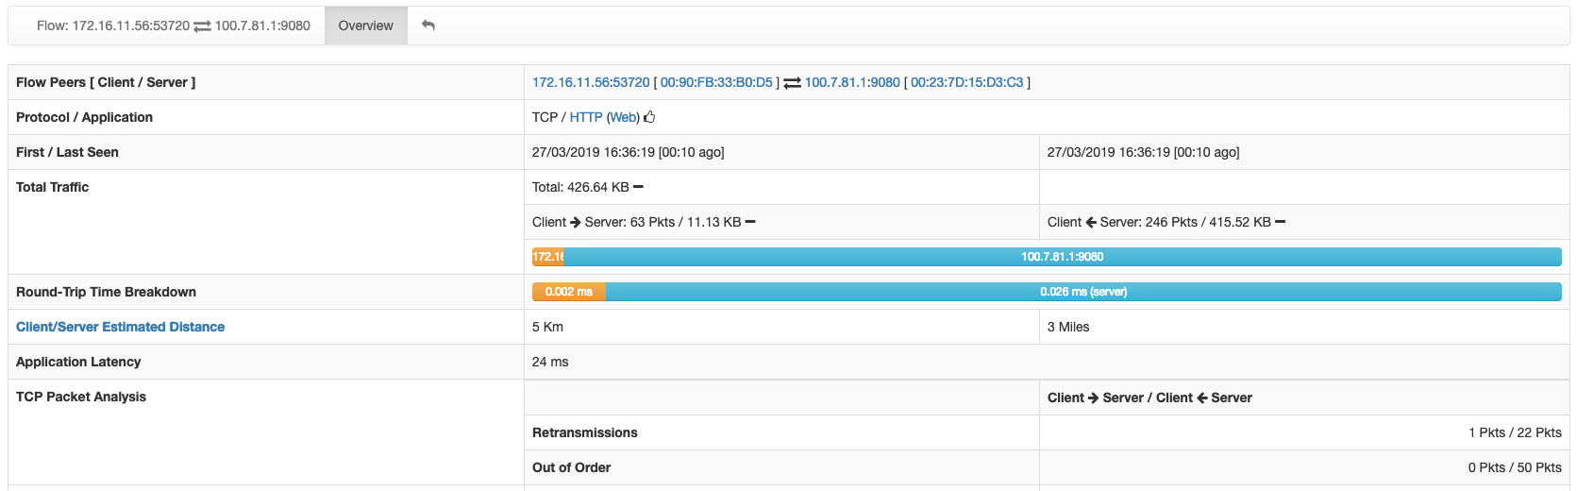Select the first seen timestamp 27/03/2019 16:36:19
This screenshot has width=1577, height=491.
pos(628,152)
